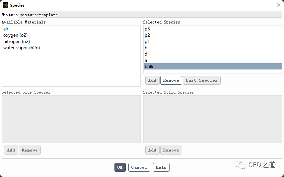Screen dimensions: 284x177
Task: Close the Species dialog window
Action: (x=278, y=5)
